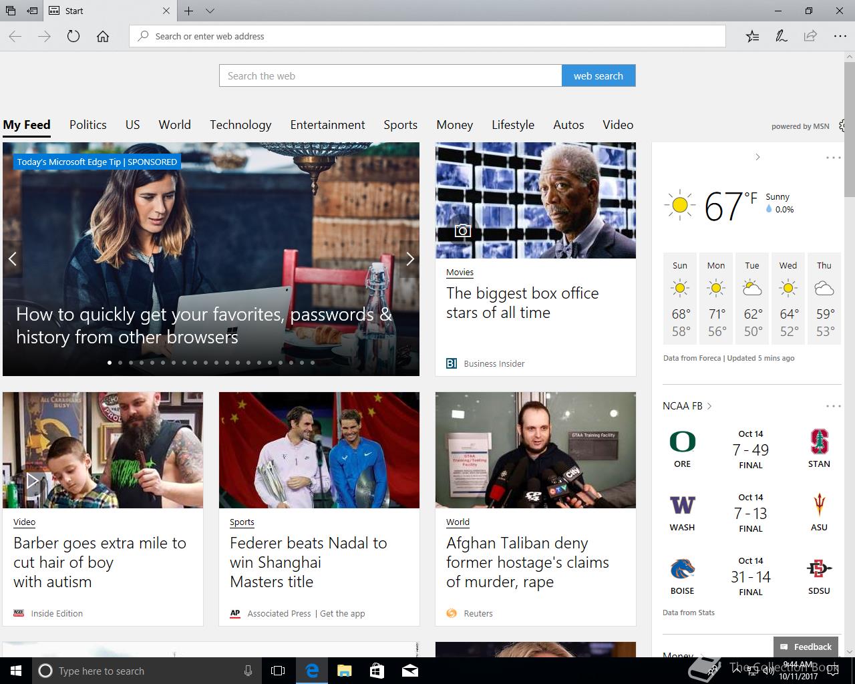
Task: Open the Money tab
Action: pos(454,125)
